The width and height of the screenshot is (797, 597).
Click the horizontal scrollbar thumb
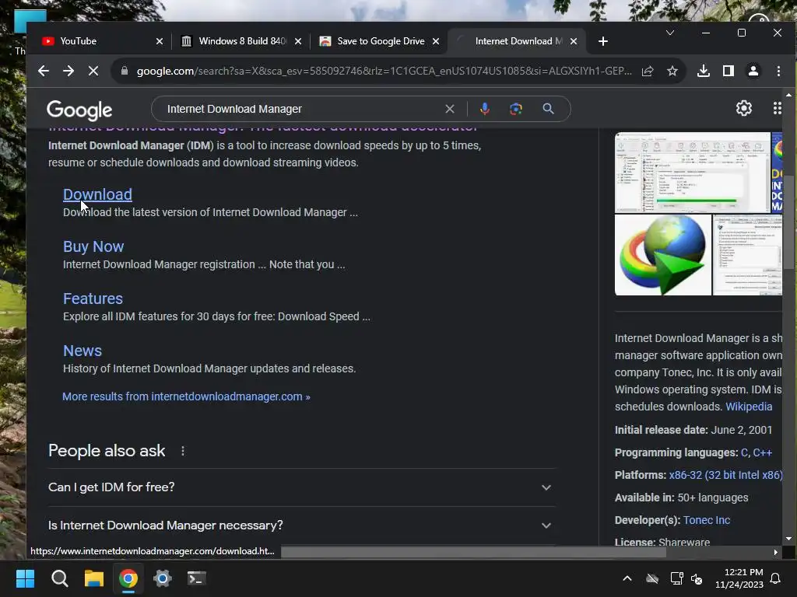473,552
